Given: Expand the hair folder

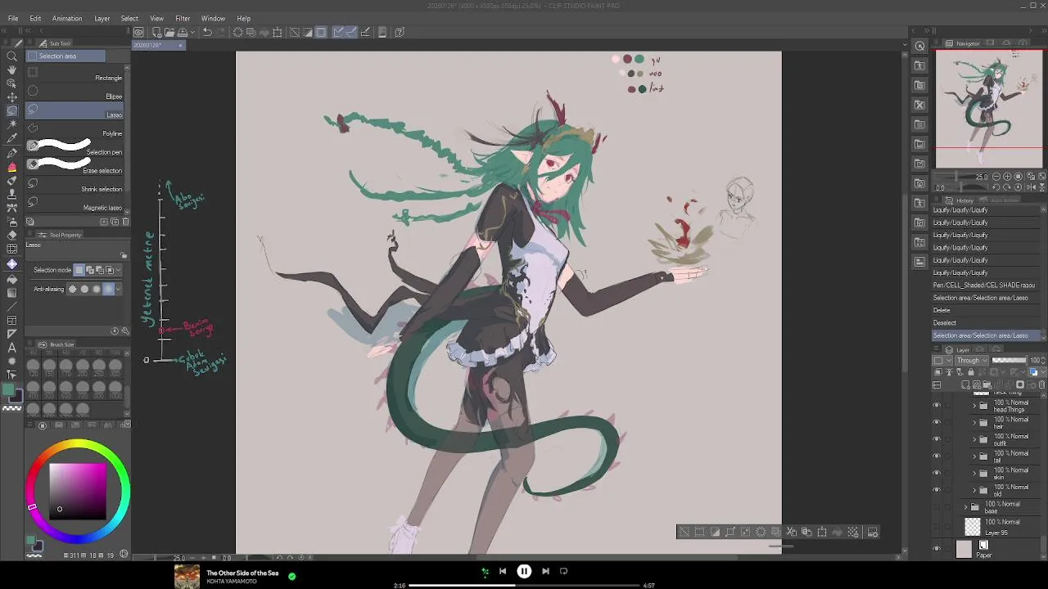Looking at the screenshot, I should (974, 422).
